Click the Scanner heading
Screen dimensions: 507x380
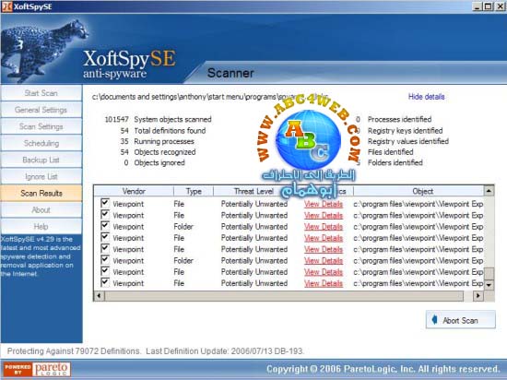point(230,73)
